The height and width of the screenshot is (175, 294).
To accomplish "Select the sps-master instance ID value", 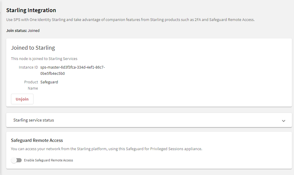I will tap(73, 70).
